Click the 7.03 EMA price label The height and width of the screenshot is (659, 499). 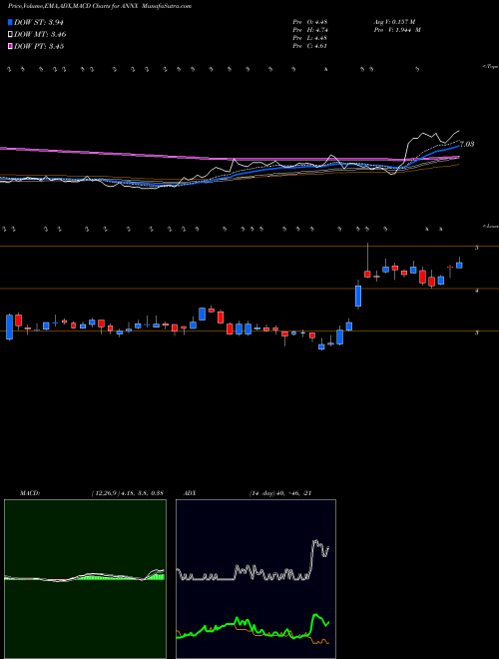tap(467, 144)
